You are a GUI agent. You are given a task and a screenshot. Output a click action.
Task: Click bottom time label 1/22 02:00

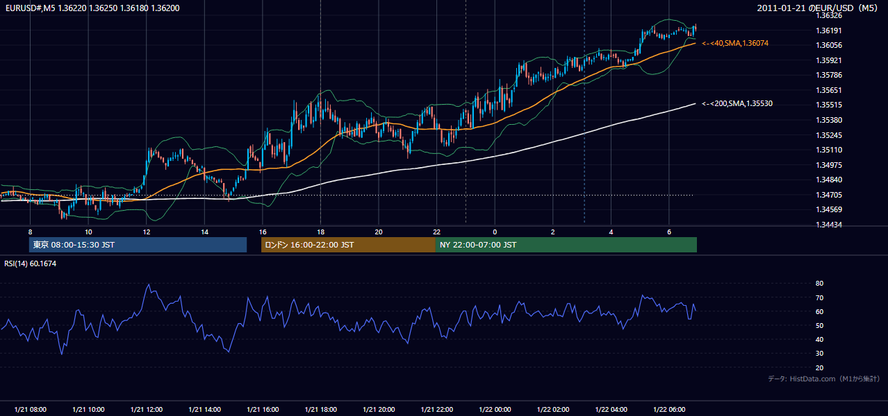pos(553,410)
